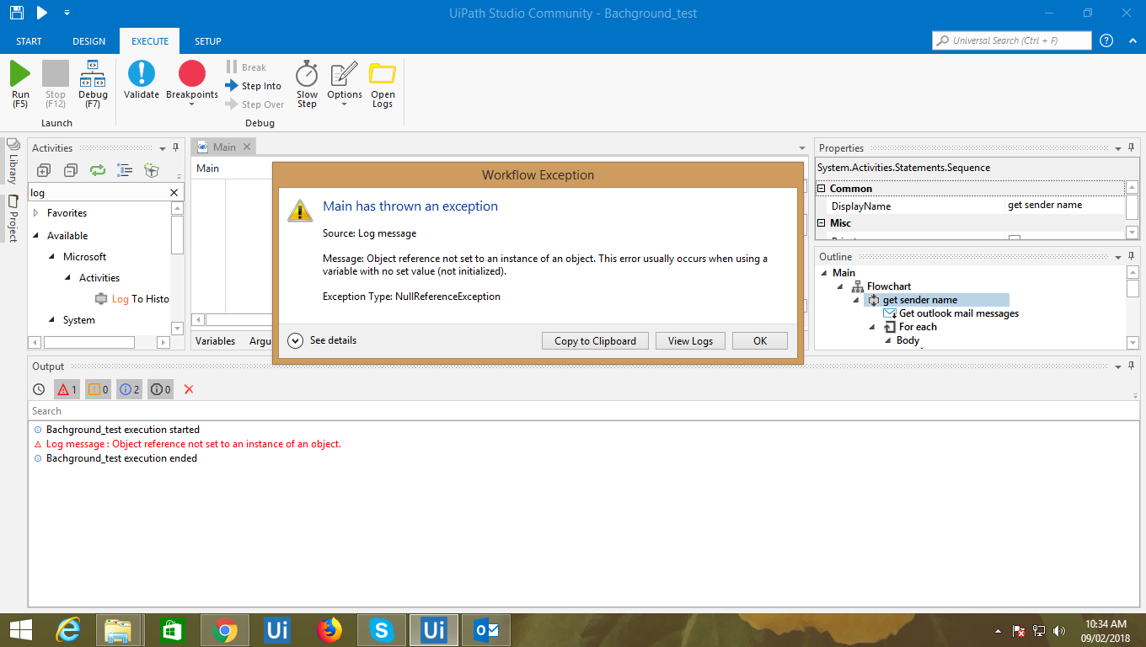
Task: Open the Project side tab
Action: click(x=13, y=219)
